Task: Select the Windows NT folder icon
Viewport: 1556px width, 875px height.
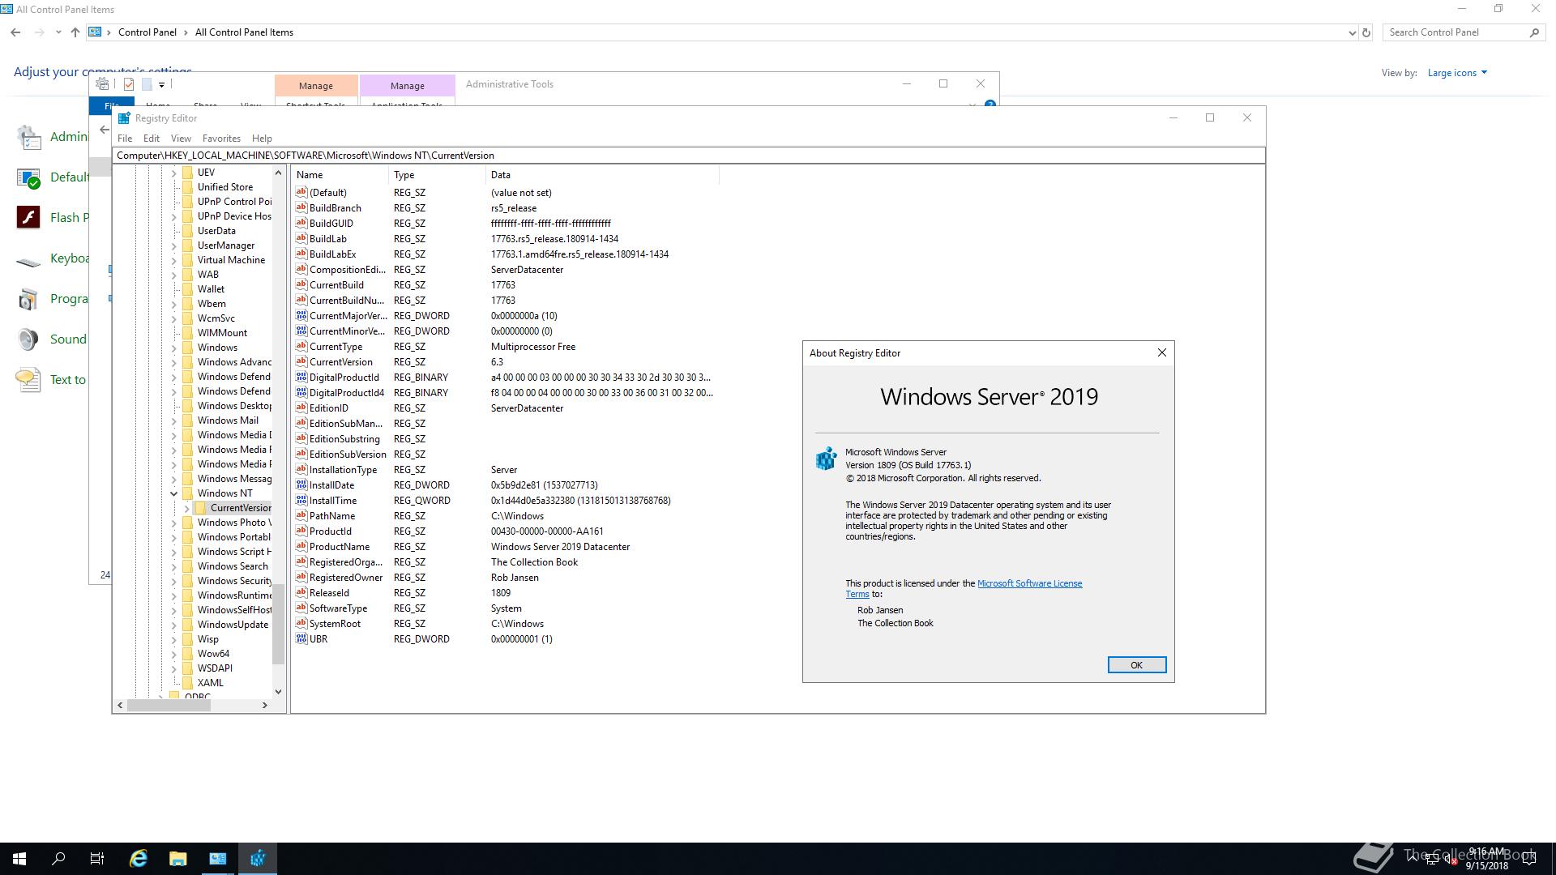Action: click(188, 493)
